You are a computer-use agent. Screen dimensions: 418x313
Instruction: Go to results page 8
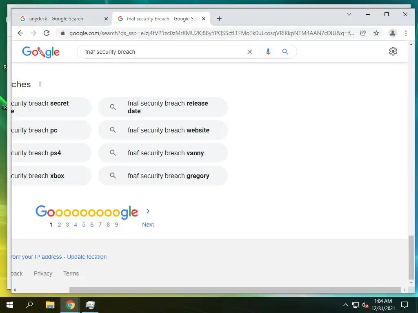[x=108, y=225]
